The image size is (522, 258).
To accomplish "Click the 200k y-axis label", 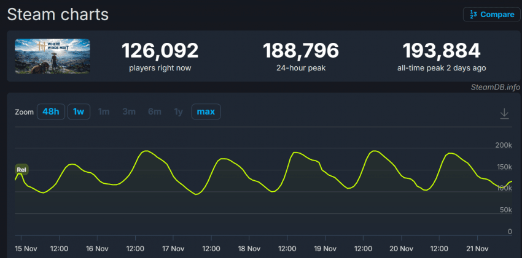I will 503,145.
